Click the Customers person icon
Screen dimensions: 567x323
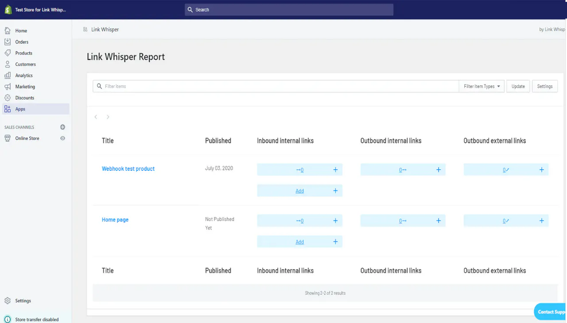[x=8, y=64]
